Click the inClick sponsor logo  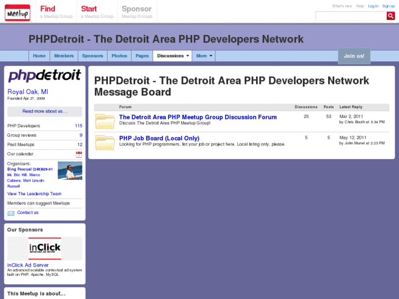(x=44, y=249)
